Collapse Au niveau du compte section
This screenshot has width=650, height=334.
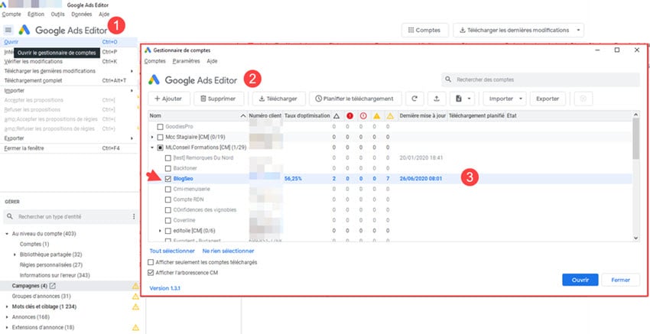click(7, 234)
